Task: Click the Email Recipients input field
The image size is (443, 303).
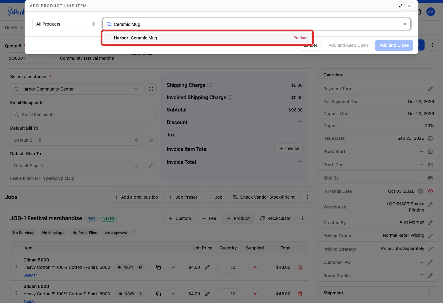Action: (83, 115)
